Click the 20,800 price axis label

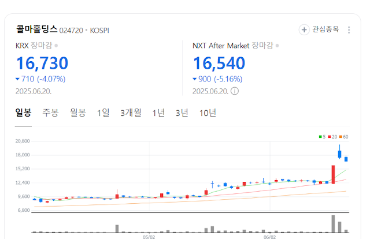pyautogui.click(x=23, y=141)
